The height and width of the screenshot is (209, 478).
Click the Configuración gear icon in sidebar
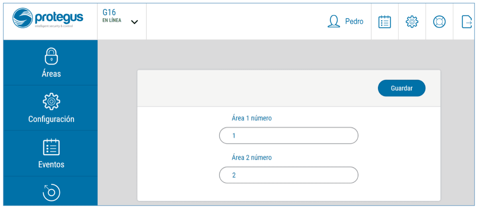click(51, 101)
